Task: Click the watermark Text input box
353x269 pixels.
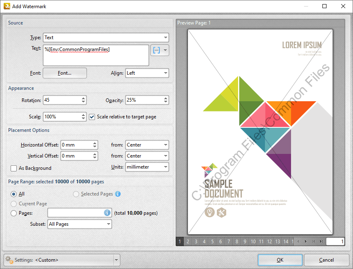Action: 96,55
